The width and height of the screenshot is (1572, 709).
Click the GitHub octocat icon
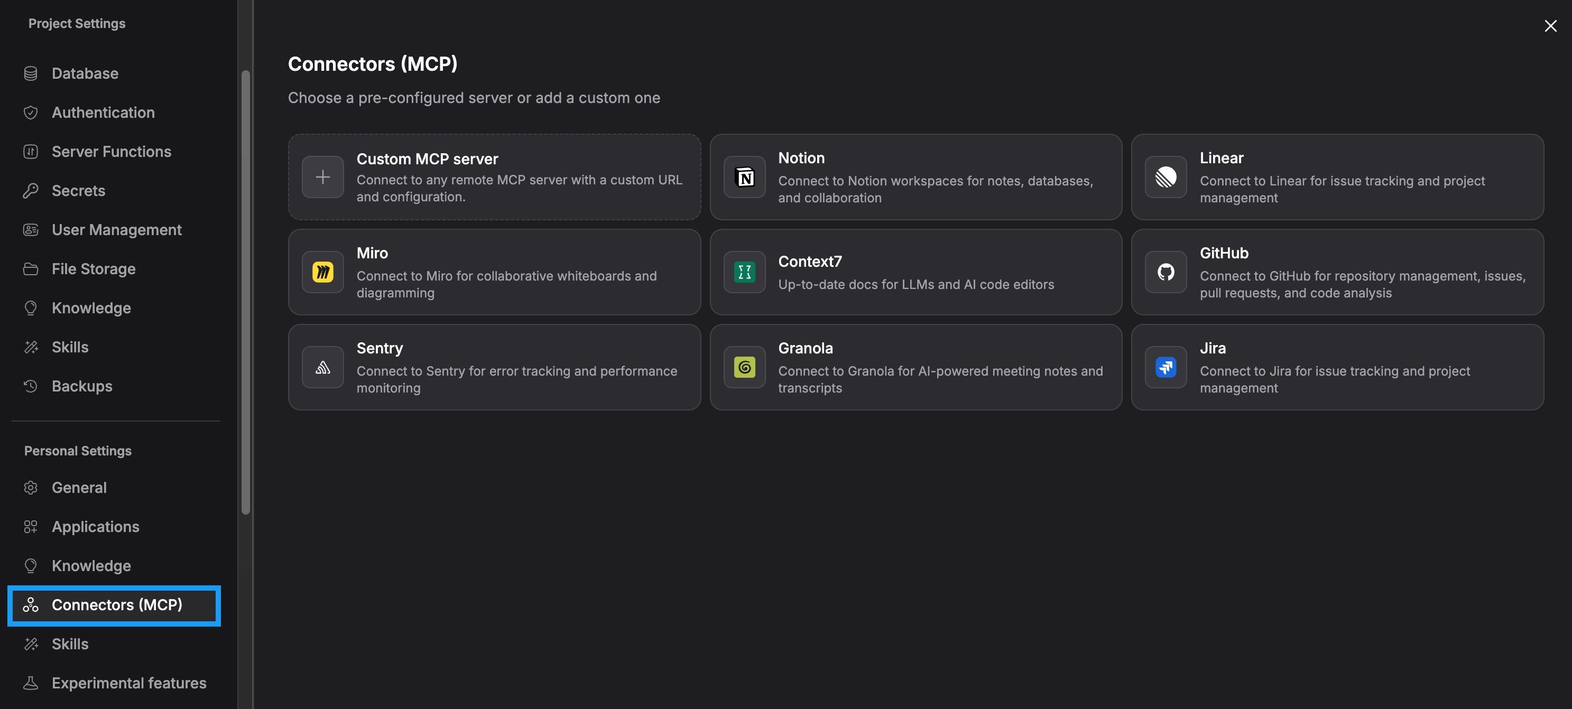[x=1165, y=272]
